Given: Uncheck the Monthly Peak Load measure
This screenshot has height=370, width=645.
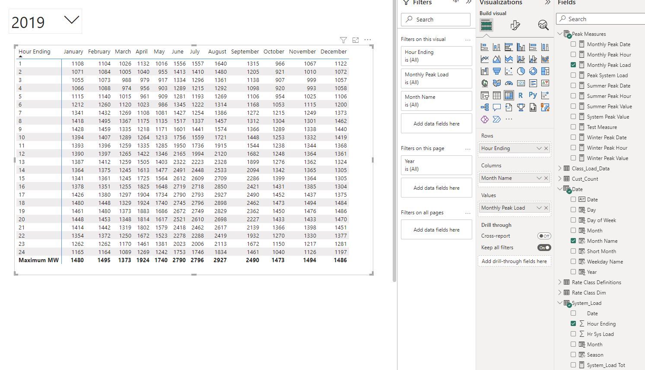Looking at the screenshot, I should 573,65.
